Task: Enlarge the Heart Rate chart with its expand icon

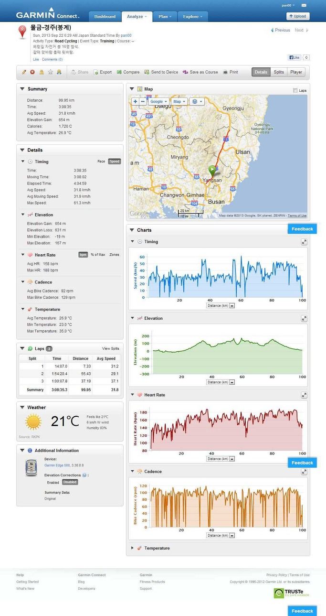Action: pos(304,395)
